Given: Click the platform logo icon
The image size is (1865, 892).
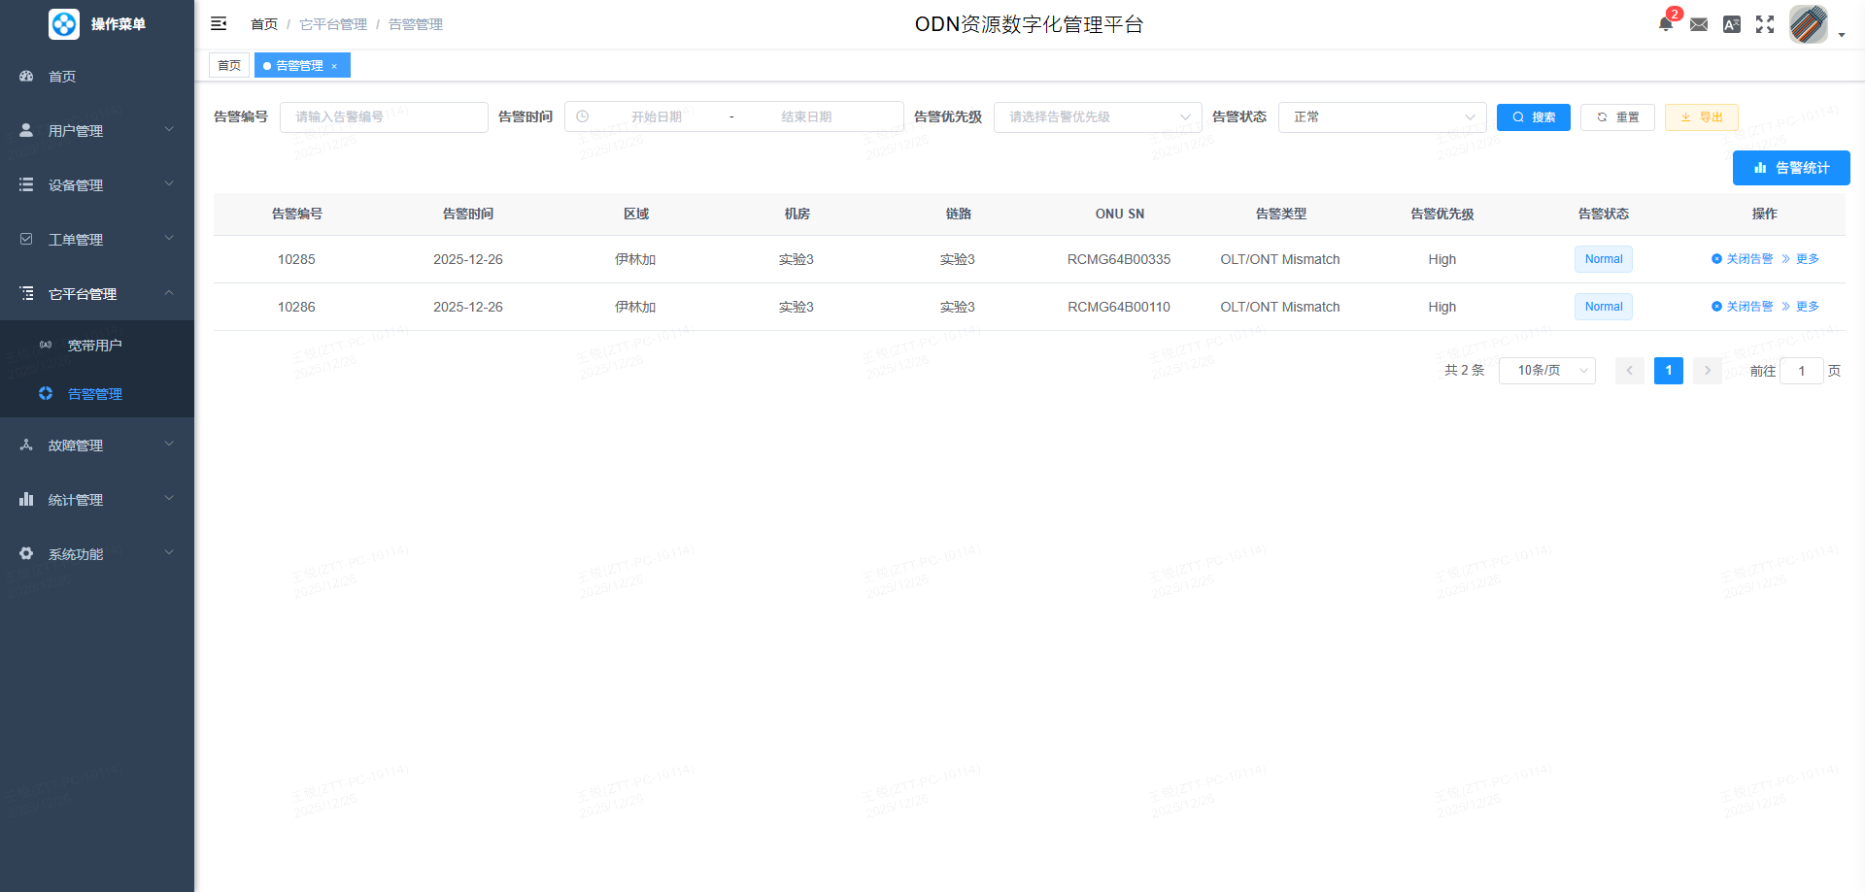Looking at the screenshot, I should click(x=64, y=24).
